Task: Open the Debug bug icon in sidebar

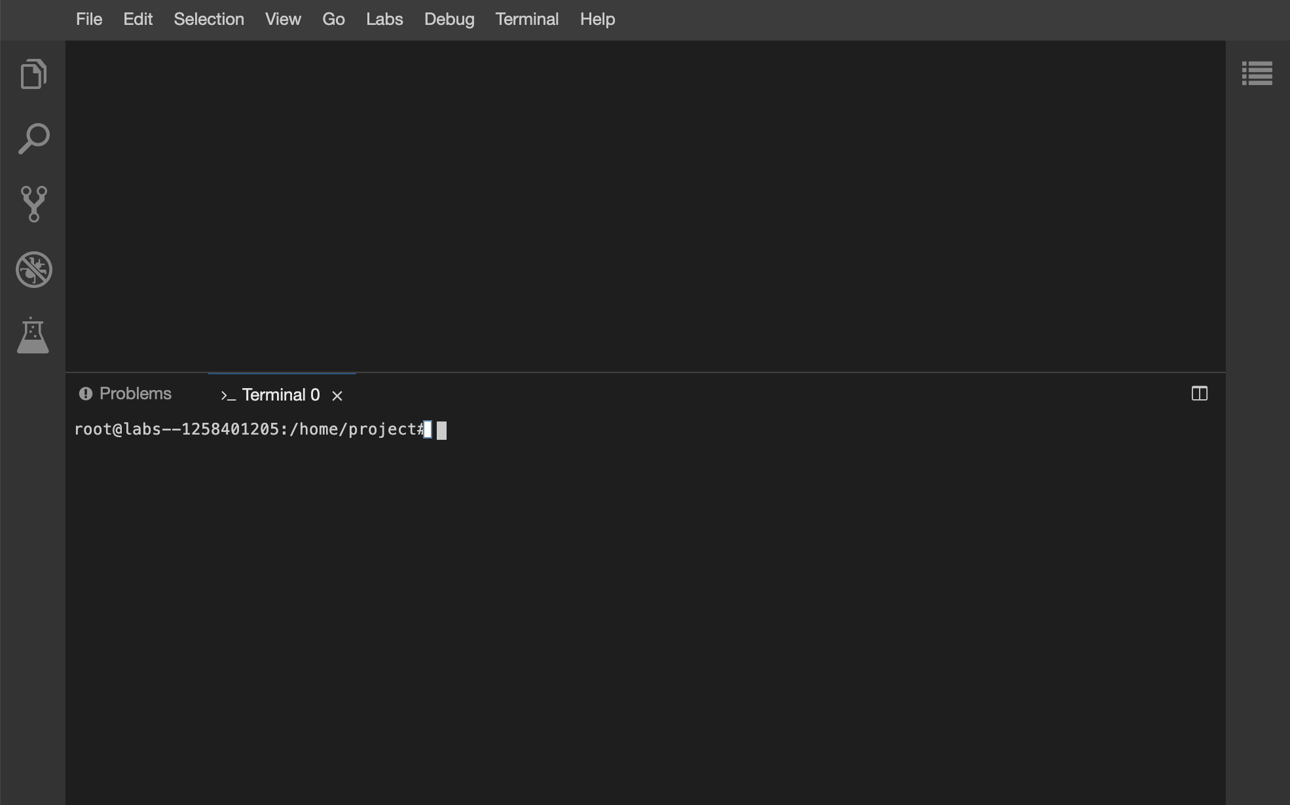Action: click(x=33, y=269)
